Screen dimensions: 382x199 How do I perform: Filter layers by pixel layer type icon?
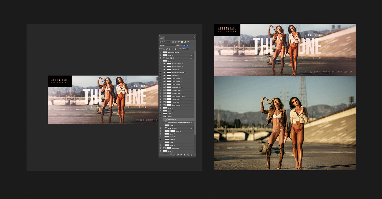(x=173, y=42)
